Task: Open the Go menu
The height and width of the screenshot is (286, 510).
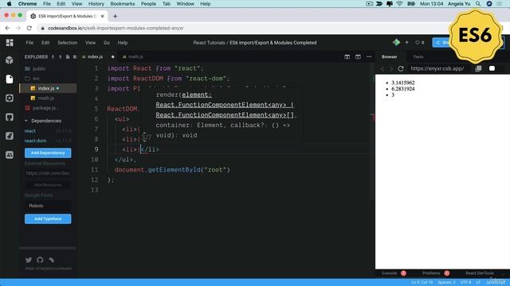Action: 107,42
